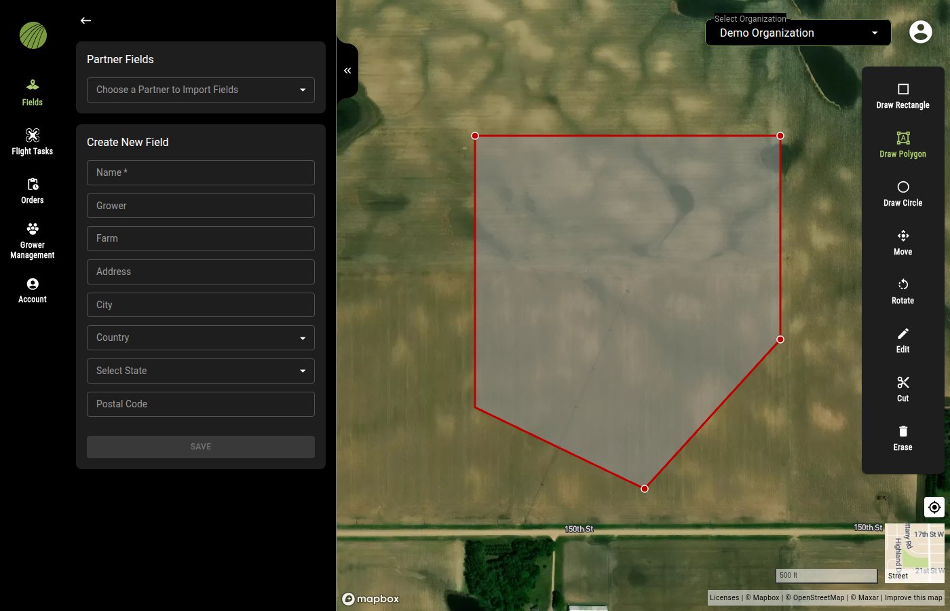
Task: Collapse the side panel with double chevron
Action: tap(347, 71)
